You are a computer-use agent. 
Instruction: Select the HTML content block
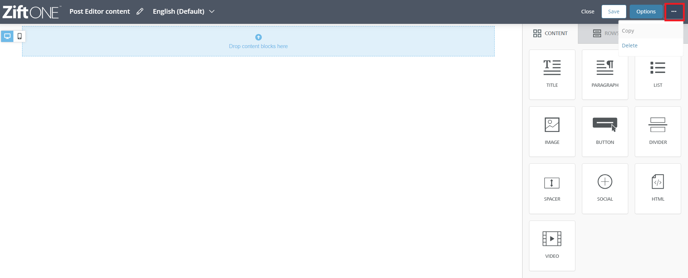click(x=658, y=189)
